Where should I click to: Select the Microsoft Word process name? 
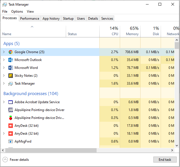26,68
